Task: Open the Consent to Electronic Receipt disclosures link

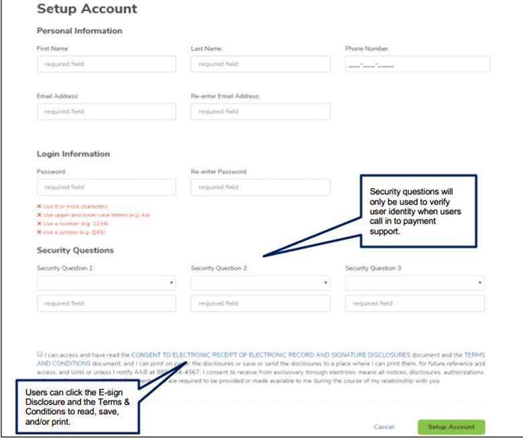Action: pyautogui.click(x=270, y=355)
